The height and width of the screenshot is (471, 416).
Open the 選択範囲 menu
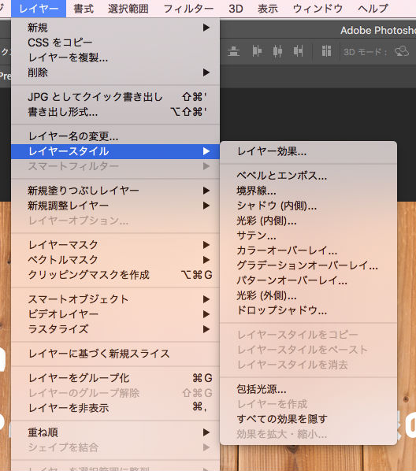(x=128, y=9)
